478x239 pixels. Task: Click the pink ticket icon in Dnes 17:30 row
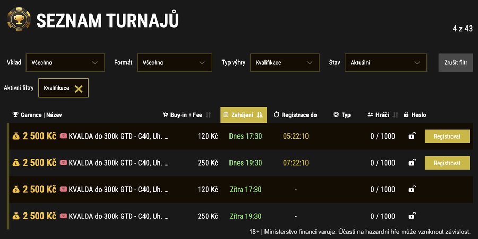coord(63,136)
